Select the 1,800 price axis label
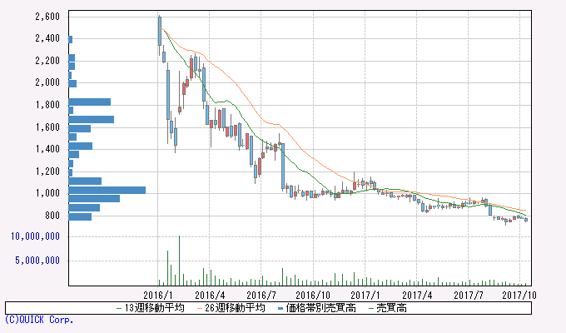Screen dimensions: 566x333 click(47, 105)
